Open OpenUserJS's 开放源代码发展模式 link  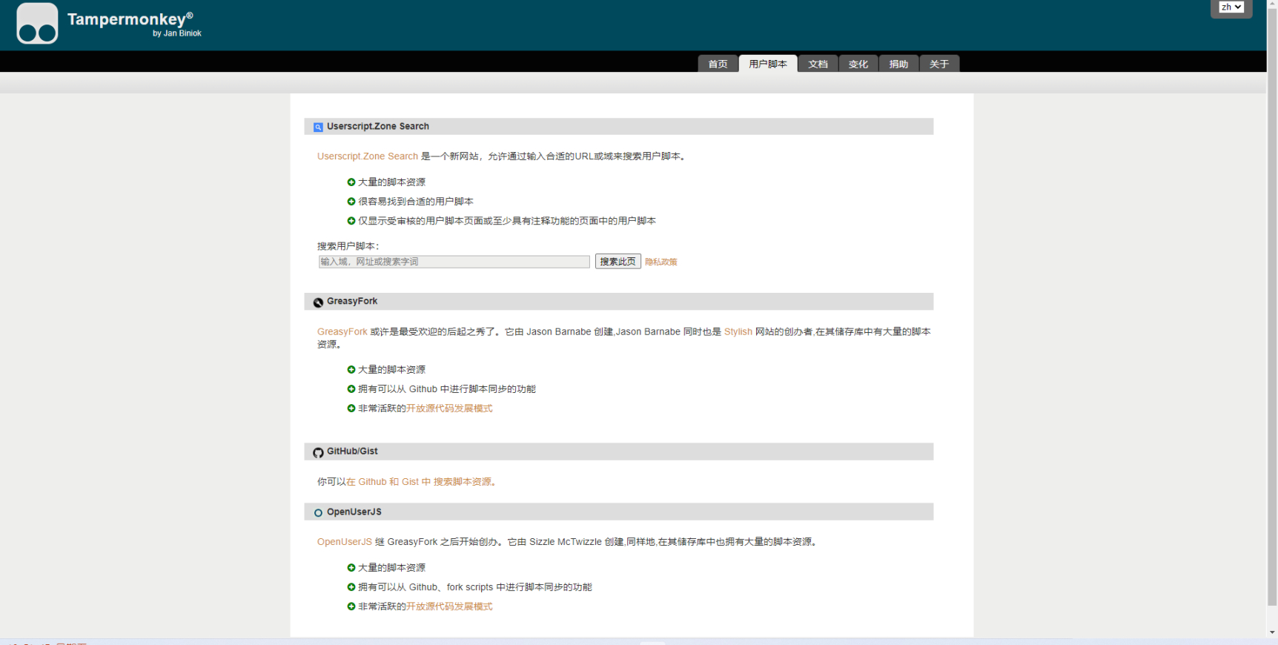[449, 606]
